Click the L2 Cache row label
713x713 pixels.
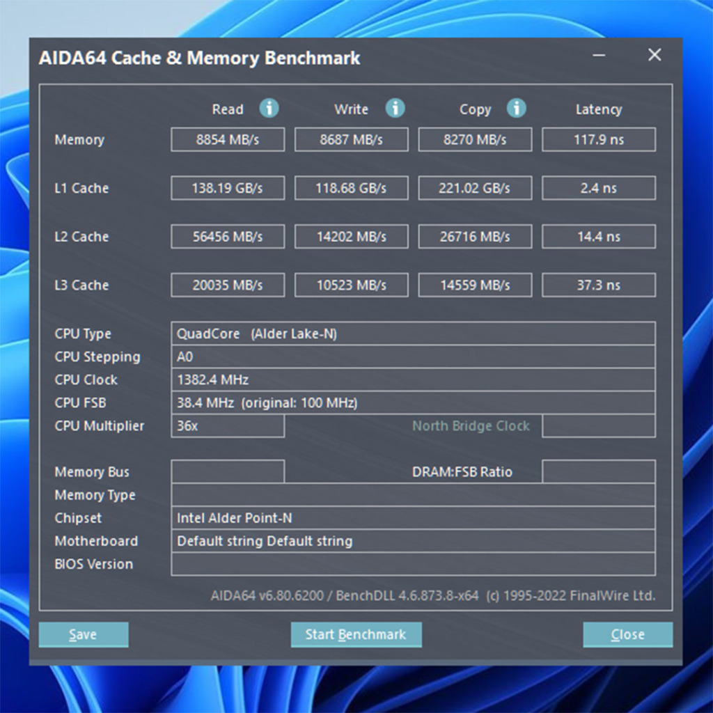click(82, 237)
